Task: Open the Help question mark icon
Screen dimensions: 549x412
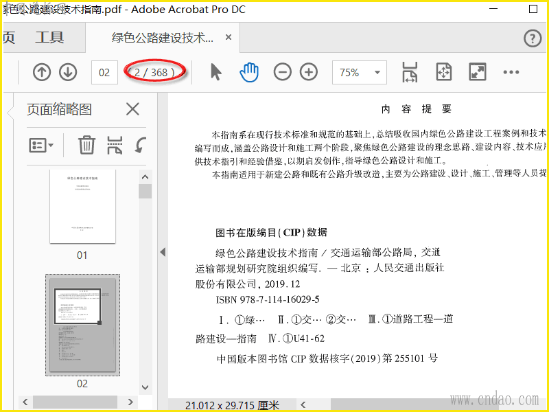Action: coord(533,38)
